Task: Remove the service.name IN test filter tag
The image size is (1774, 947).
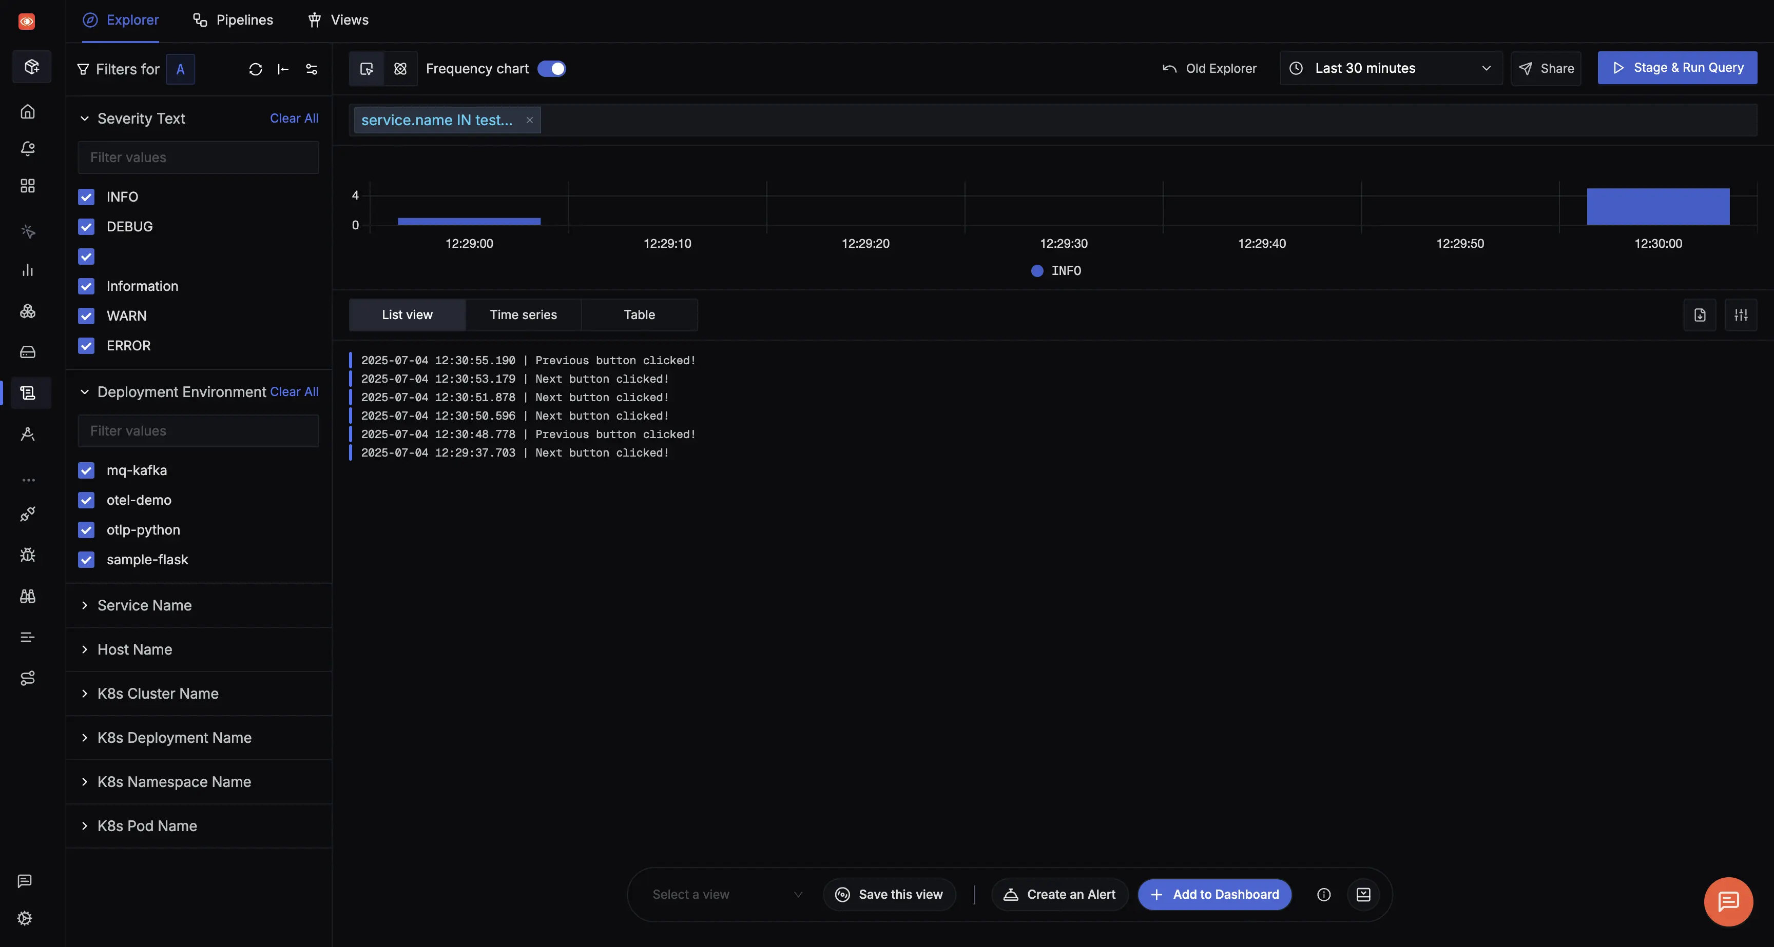Action: (530, 120)
